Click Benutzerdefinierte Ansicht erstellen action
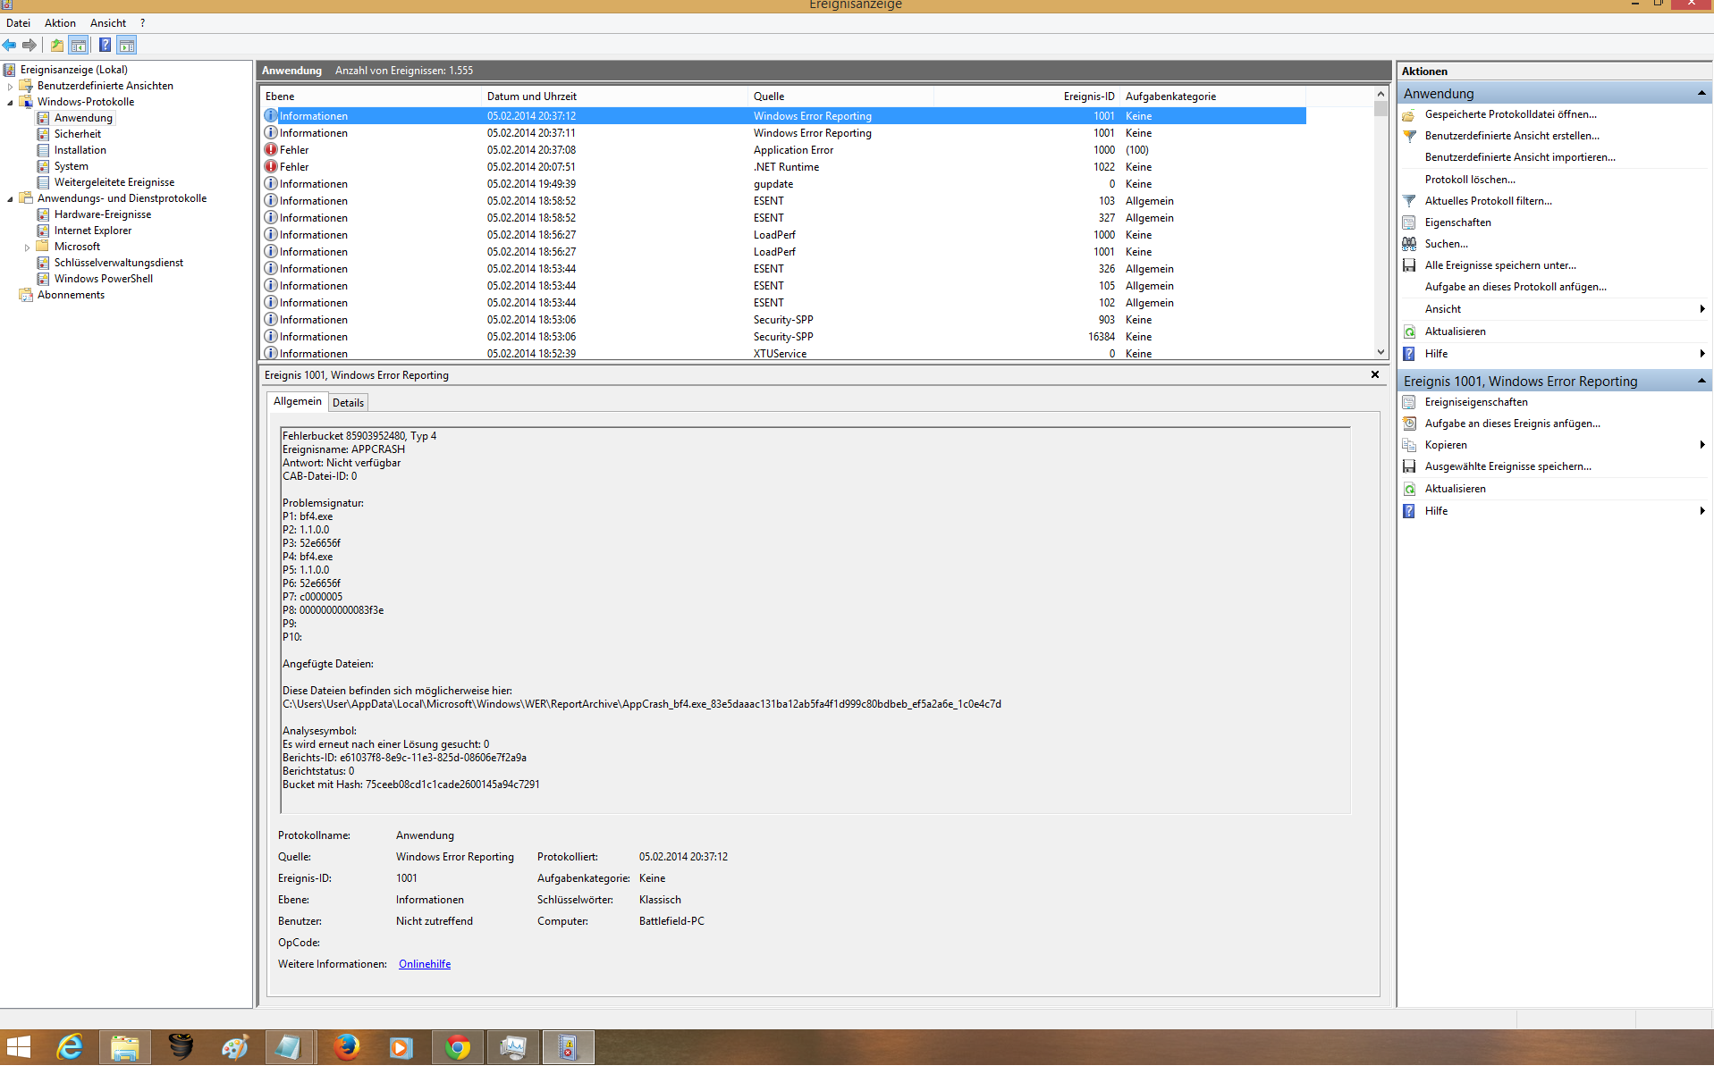The height and width of the screenshot is (1074, 1714). pos(1512,136)
